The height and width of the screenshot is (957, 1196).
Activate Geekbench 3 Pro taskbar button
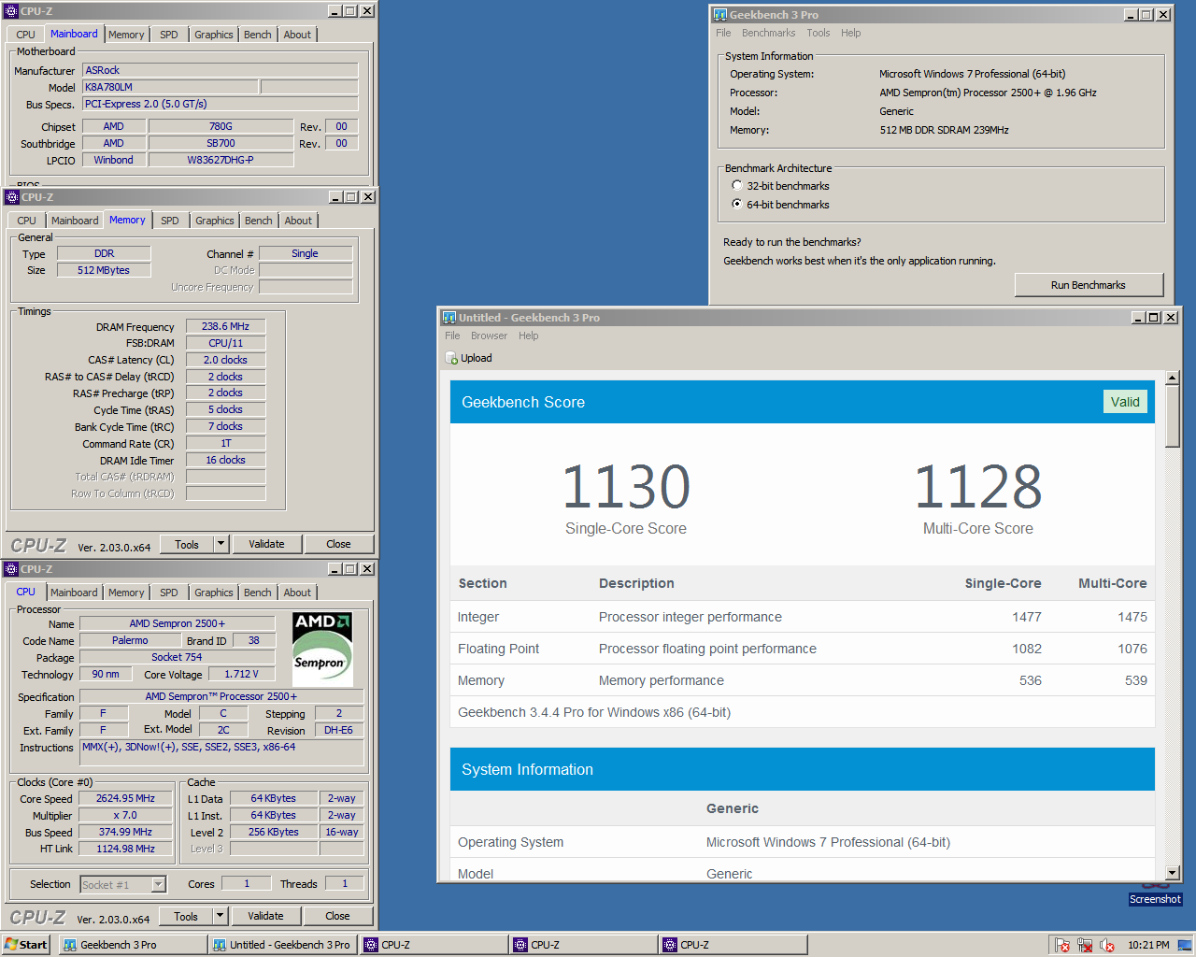pos(133,945)
